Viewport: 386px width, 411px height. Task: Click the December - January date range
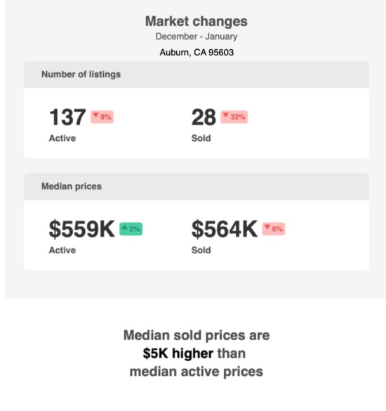tap(197, 36)
